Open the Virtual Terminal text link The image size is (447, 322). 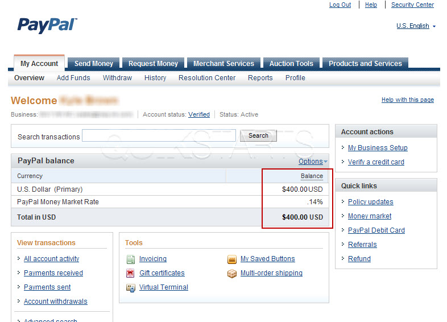(x=164, y=287)
